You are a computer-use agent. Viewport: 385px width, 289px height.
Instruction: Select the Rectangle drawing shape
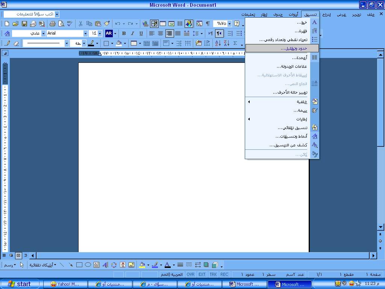[79, 265]
